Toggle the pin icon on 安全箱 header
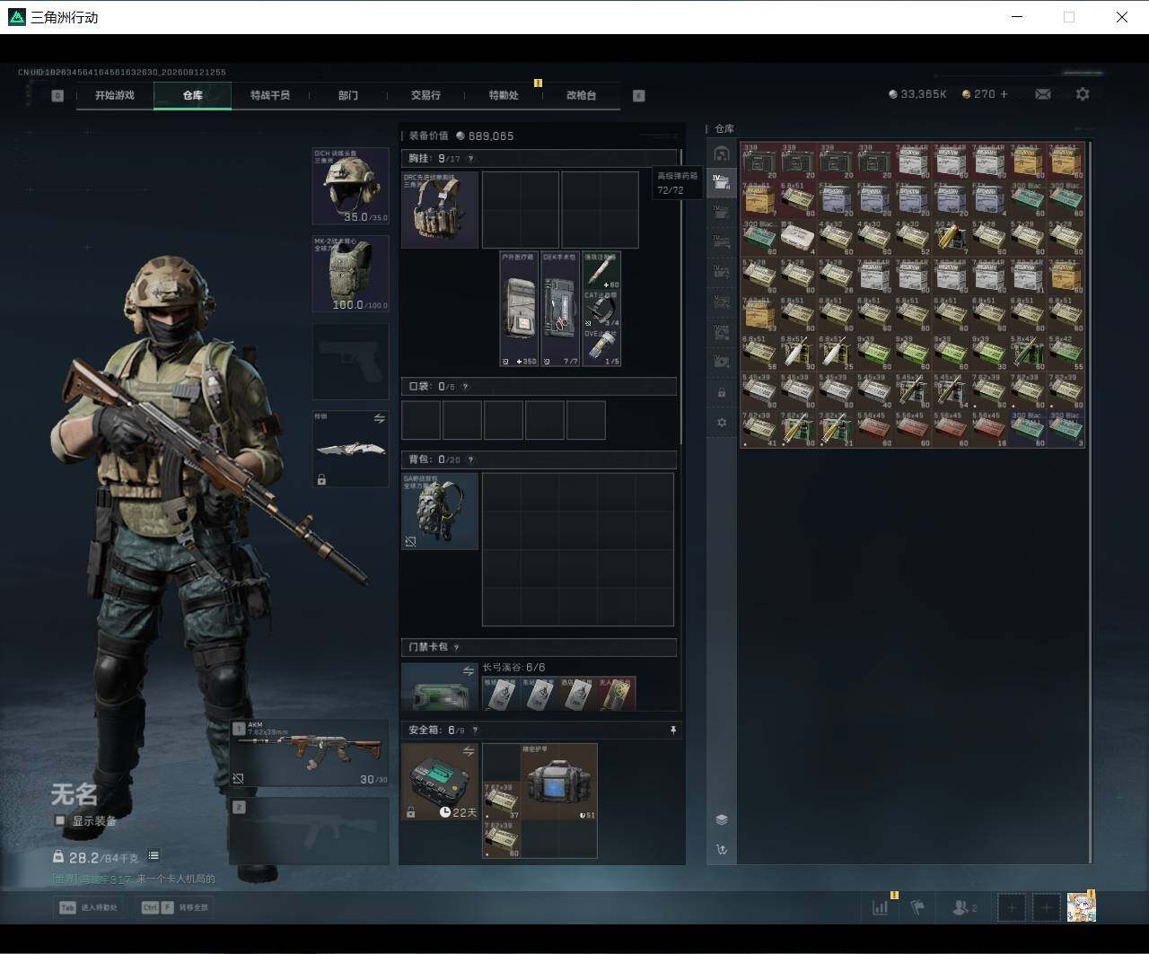This screenshot has height=954, width=1149. (x=673, y=731)
